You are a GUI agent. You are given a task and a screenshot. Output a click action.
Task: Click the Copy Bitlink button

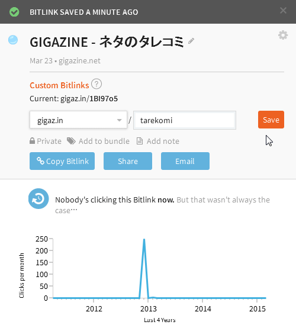pos(62,161)
